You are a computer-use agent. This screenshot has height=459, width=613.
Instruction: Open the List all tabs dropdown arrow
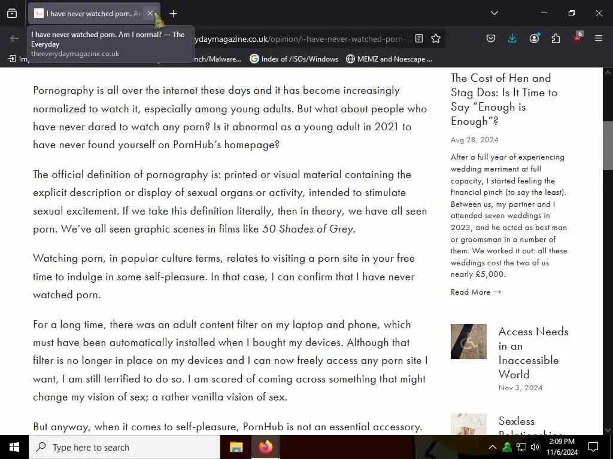[x=494, y=13]
